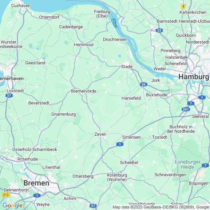
Task: Click the A261 highway shield
Action: (186, 109)
